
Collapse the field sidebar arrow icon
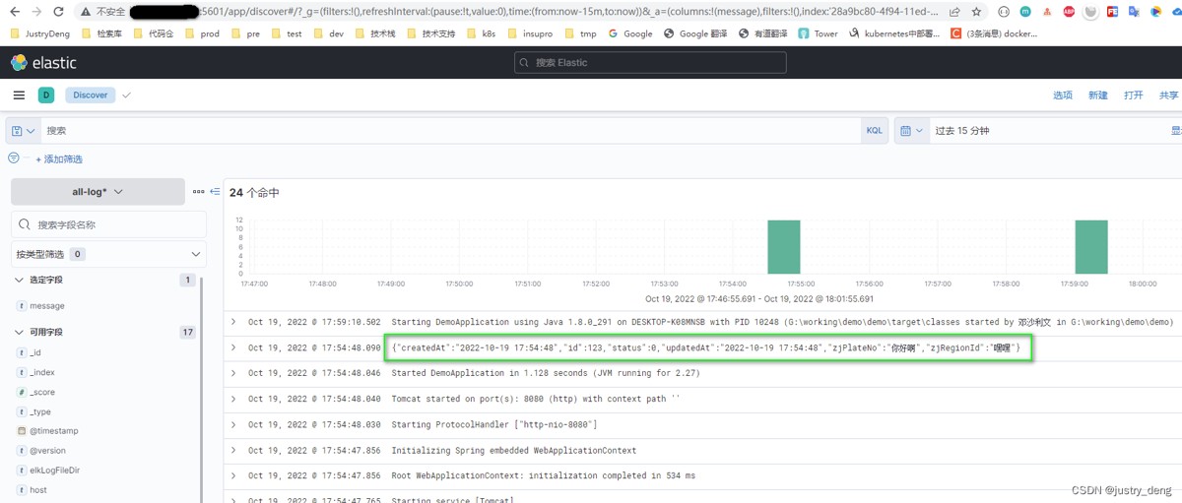[x=215, y=192]
